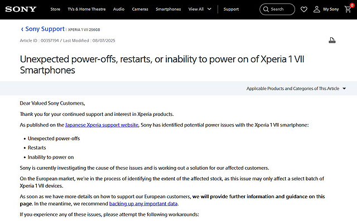Open the Store menu item

55,9
